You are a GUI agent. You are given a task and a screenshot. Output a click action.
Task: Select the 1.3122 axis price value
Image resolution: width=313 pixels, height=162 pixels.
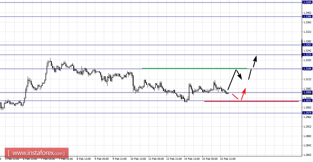coord(307,79)
